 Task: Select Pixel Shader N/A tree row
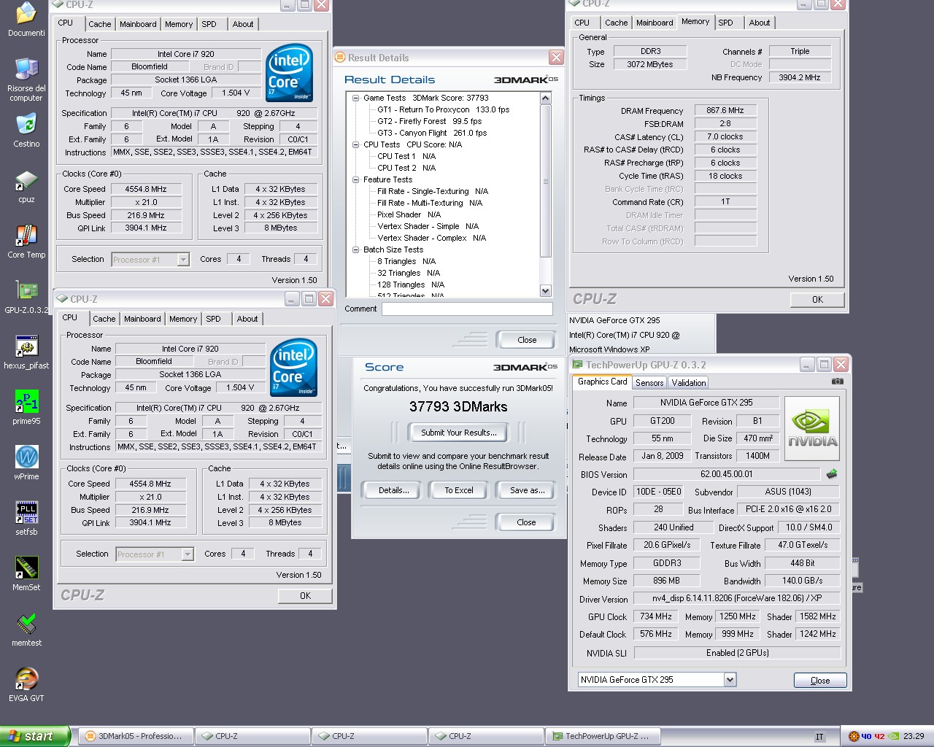coord(409,214)
